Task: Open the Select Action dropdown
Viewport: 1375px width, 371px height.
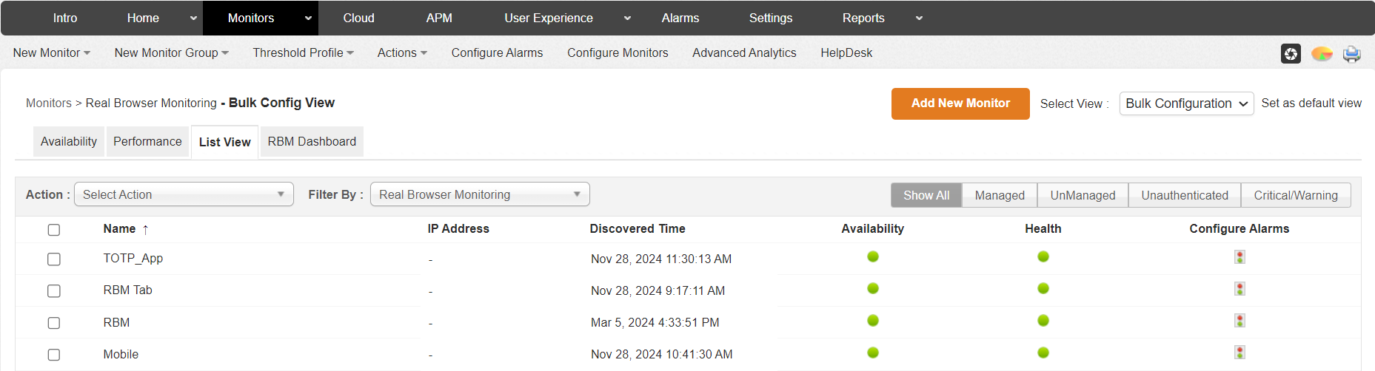Action: 184,194
